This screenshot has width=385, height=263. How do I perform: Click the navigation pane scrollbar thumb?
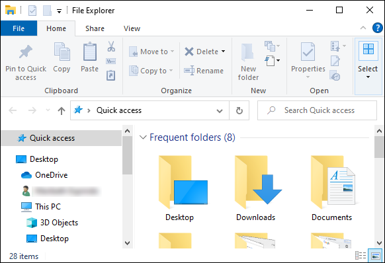pyautogui.click(x=127, y=155)
